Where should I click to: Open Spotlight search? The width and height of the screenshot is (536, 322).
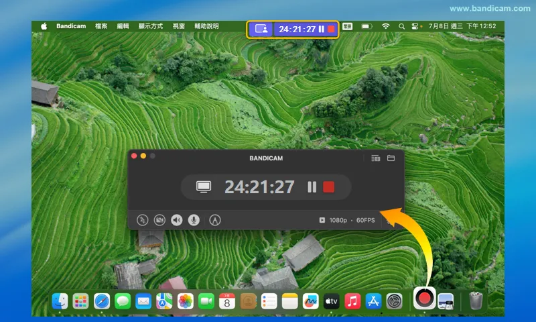pyautogui.click(x=401, y=26)
